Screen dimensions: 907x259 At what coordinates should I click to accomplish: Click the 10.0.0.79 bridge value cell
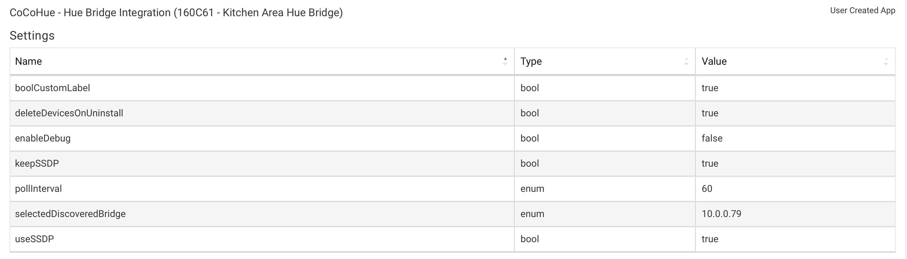(795, 214)
